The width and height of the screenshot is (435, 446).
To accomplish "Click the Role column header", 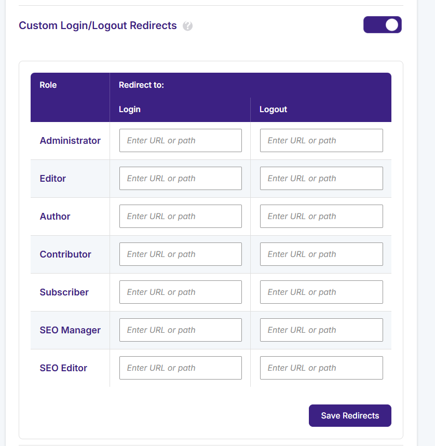I will [48, 85].
